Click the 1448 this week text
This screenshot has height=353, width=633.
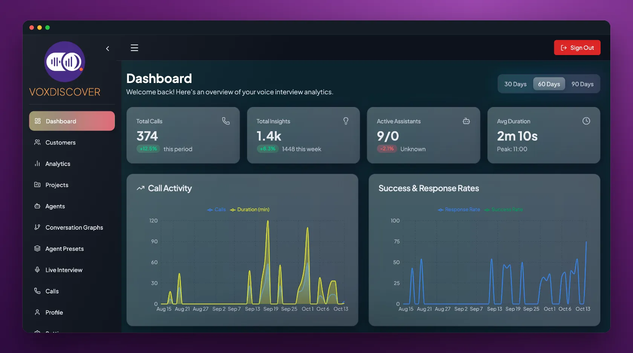click(301, 149)
